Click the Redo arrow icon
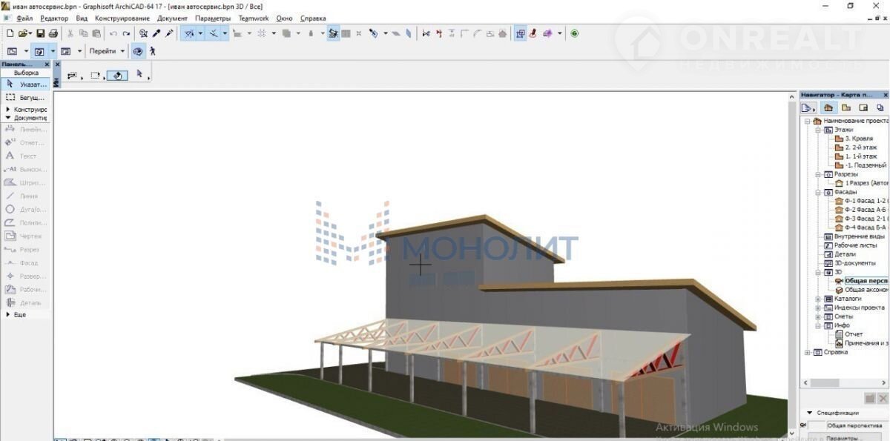This screenshot has height=441, width=890. (127, 33)
